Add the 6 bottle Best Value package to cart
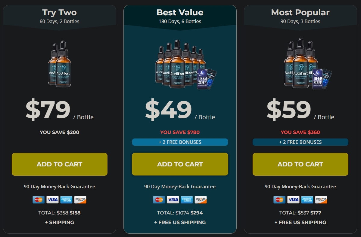The height and width of the screenshot is (237, 361). click(x=180, y=164)
